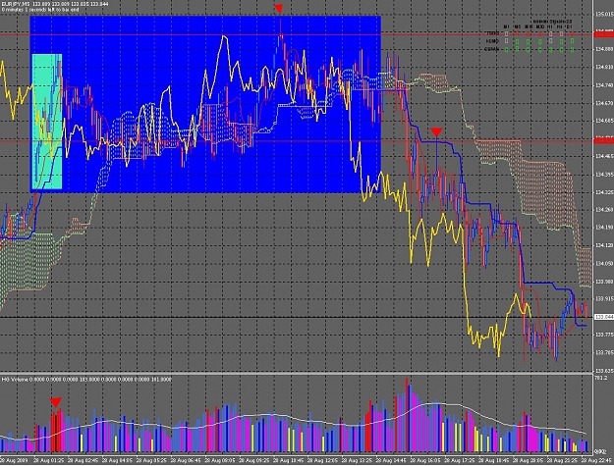
Task: Click the 134.740 price scale label
Action: (604, 84)
